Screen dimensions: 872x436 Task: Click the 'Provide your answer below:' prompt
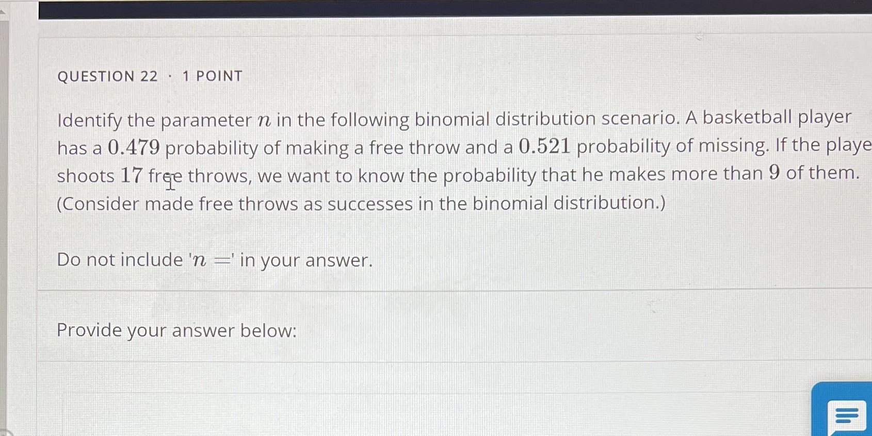pos(176,330)
